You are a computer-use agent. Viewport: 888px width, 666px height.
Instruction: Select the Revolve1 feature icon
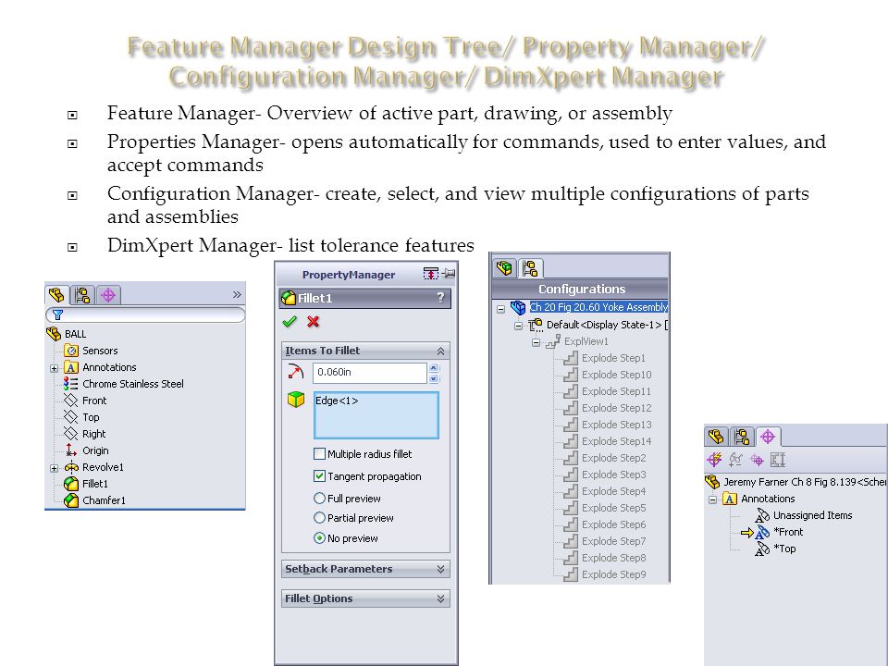(x=71, y=467)
